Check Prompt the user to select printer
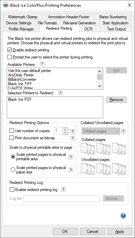This screenshot has width=135, height=238. click(x=9, y=57)
